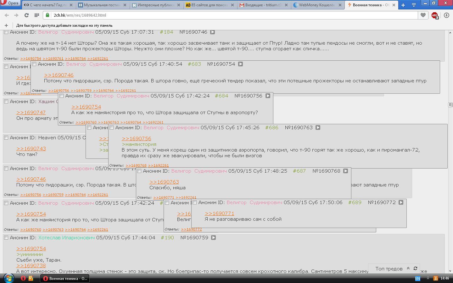Tick checkbox of popup post №1690772

[194, 203]
